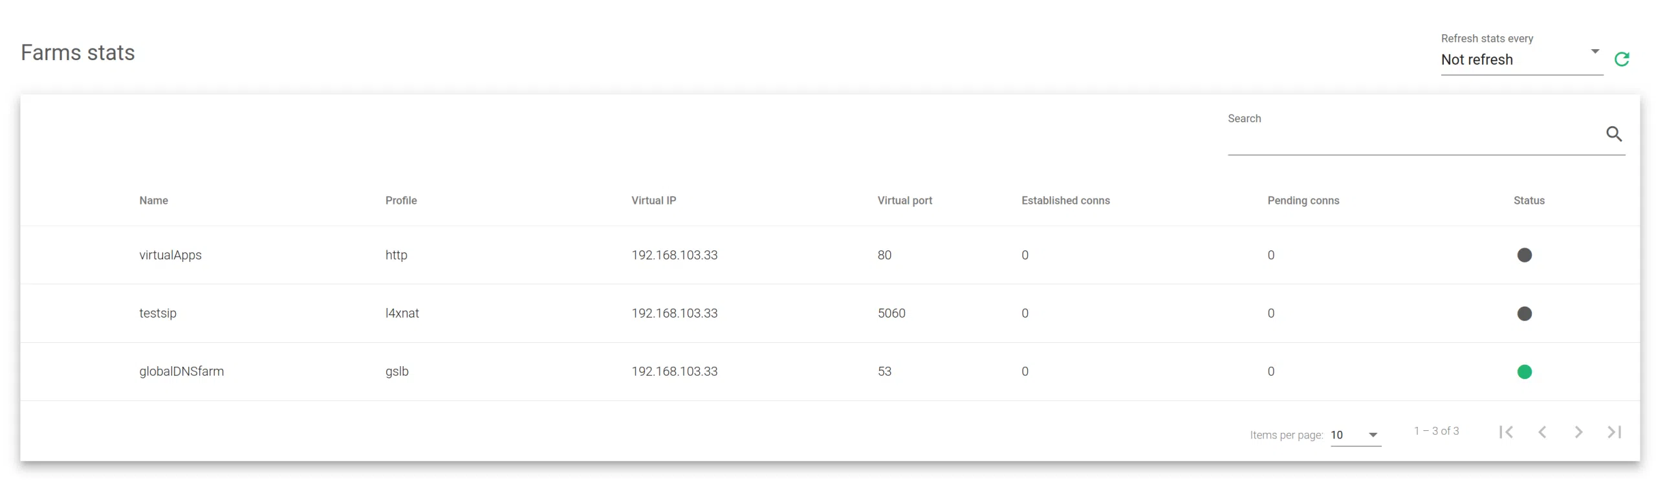Select the virtualApps farm row
This screenshot has width=1656, height=480.
pyautogui.click(x=170, y=255)
